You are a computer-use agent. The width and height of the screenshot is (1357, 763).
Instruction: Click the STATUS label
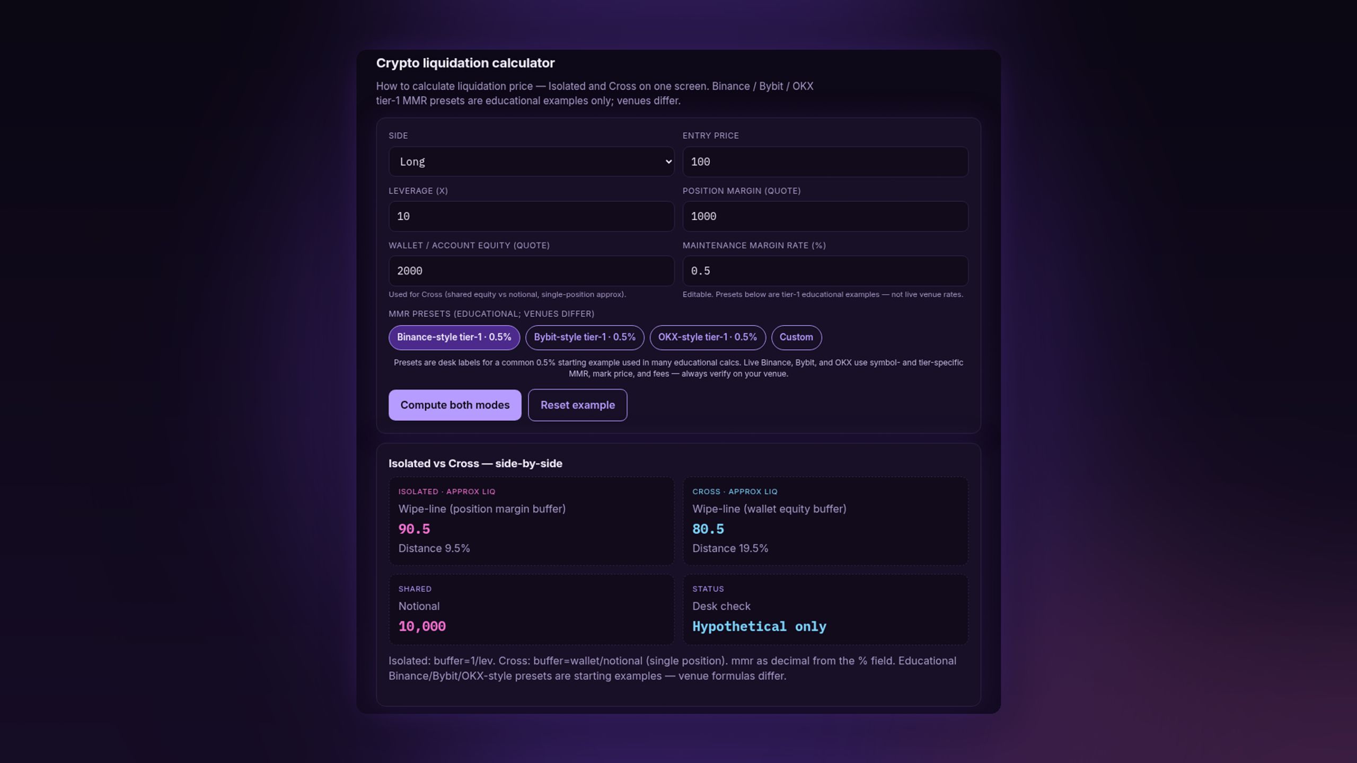tap(708, 589)
